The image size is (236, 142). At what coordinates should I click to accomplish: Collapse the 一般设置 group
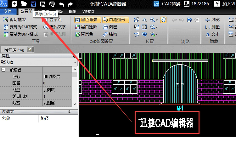pos(3,70)
